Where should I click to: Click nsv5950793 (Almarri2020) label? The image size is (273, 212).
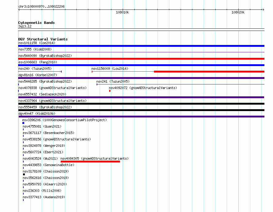45,184
